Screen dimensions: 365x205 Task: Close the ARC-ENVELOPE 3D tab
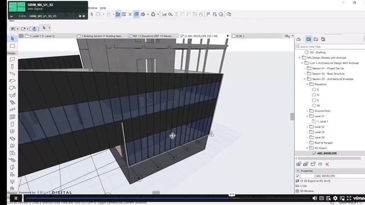point(228,36)
